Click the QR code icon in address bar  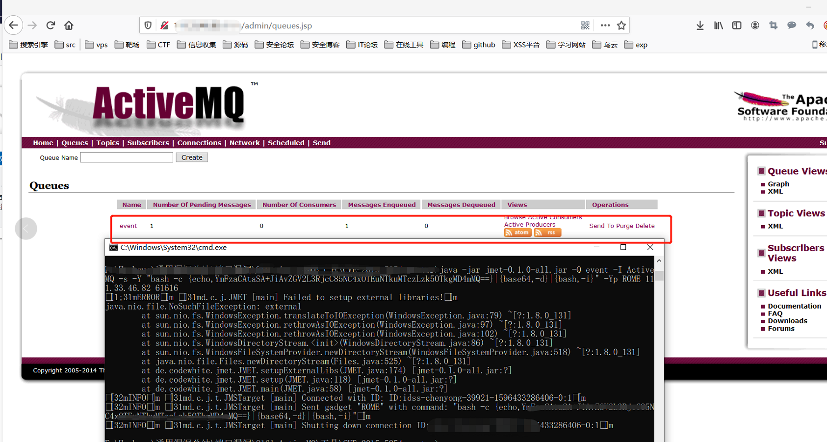pyautogui.click(x=585, y=26)
